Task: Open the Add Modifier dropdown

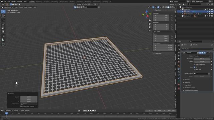Action: click(197, 49)
